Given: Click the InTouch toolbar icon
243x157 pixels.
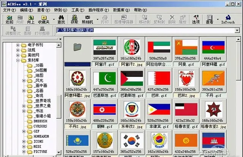Looking at the screenshot, I should point(228,19).
